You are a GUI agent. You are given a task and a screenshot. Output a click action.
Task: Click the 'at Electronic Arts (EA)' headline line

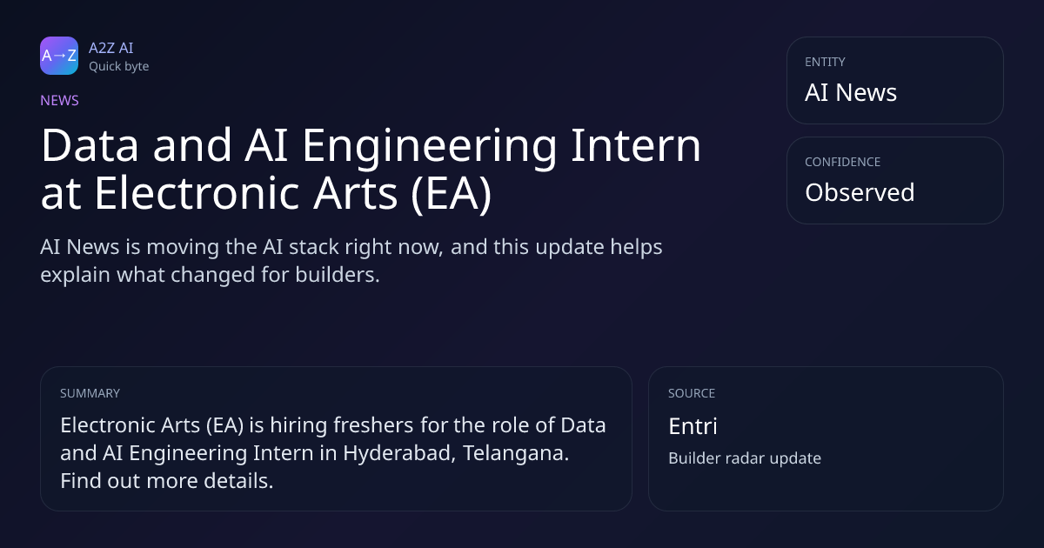tap(266, 194)
